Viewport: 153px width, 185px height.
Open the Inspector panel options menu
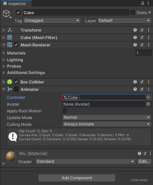coord(148,3)
